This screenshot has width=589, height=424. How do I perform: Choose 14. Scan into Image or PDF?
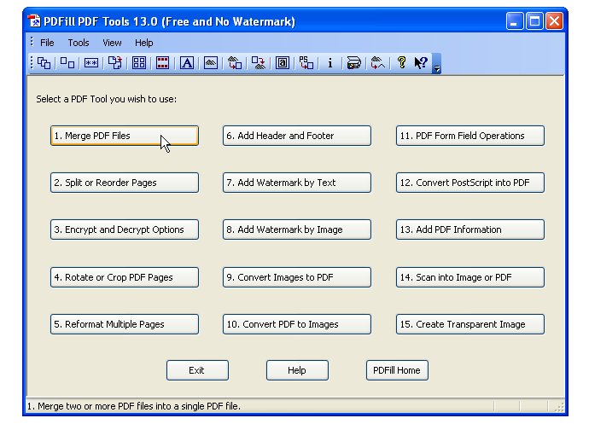(470, 277)
